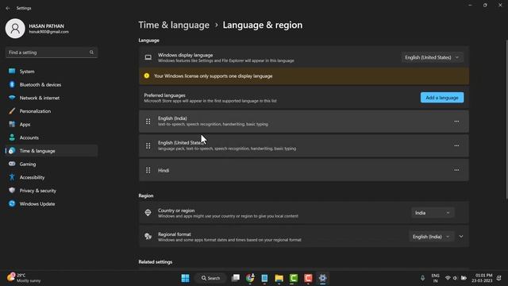Open the user profile avatar

coord(15,29)
